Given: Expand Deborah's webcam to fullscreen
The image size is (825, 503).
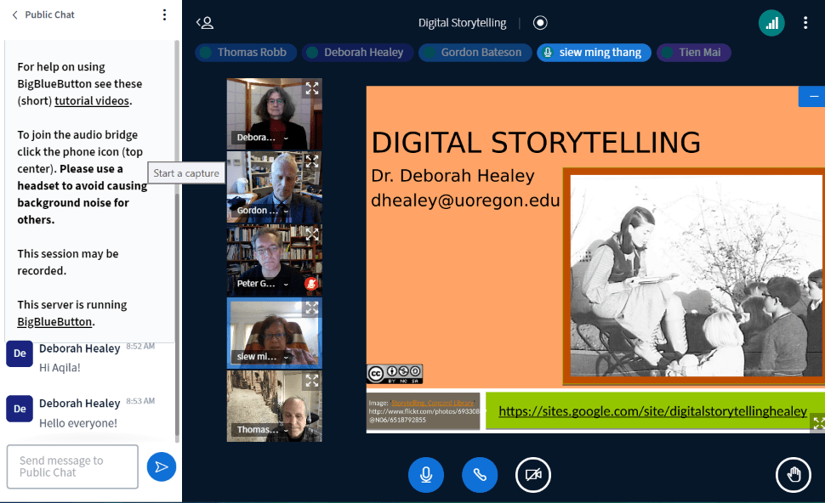Looking at the screenshot, I should point(312,88).
